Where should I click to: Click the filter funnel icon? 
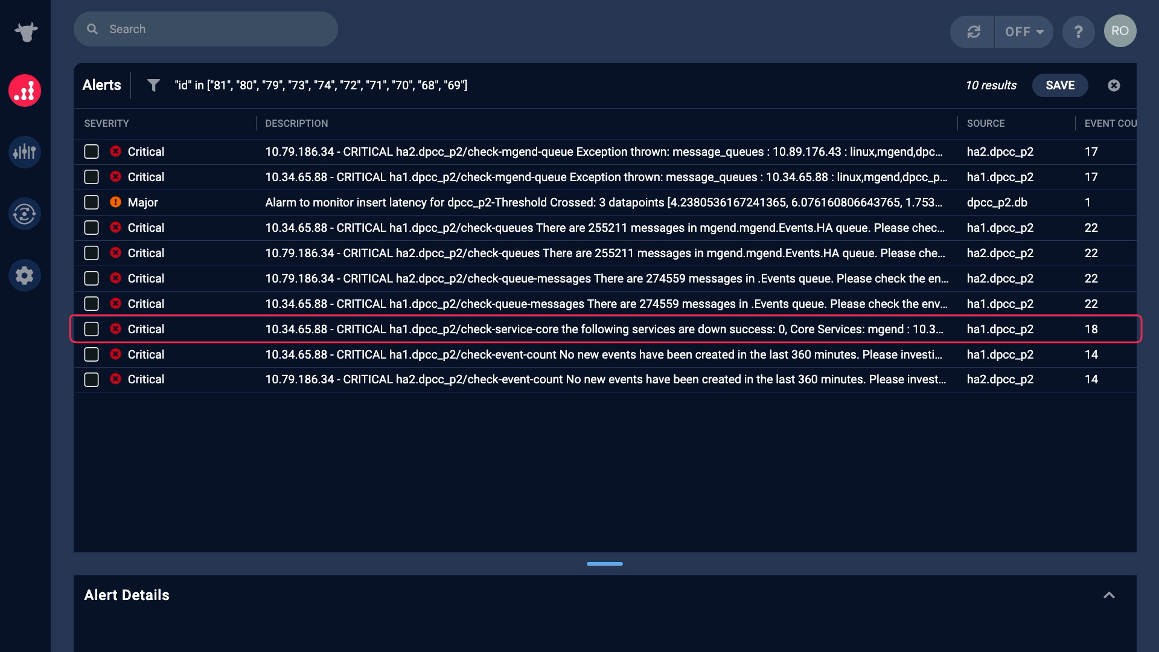[153, 85]
